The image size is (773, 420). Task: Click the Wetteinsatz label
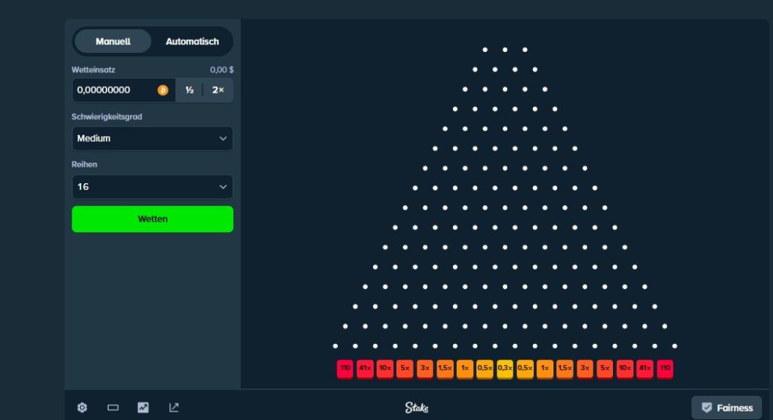point(93,70)
